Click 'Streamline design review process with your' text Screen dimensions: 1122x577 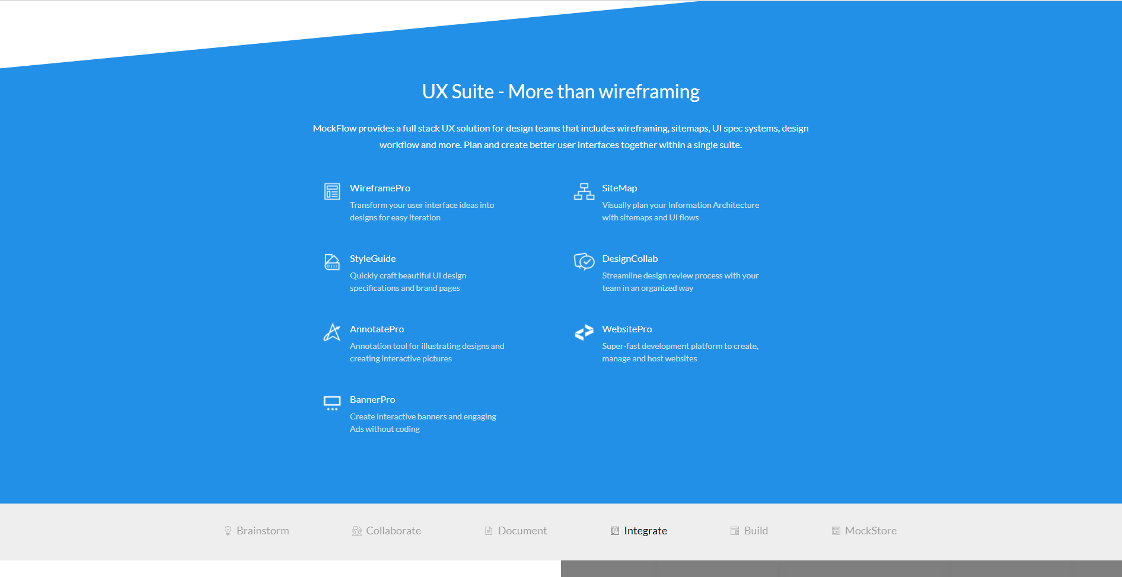pyautogui.click(x=681, y=275)
